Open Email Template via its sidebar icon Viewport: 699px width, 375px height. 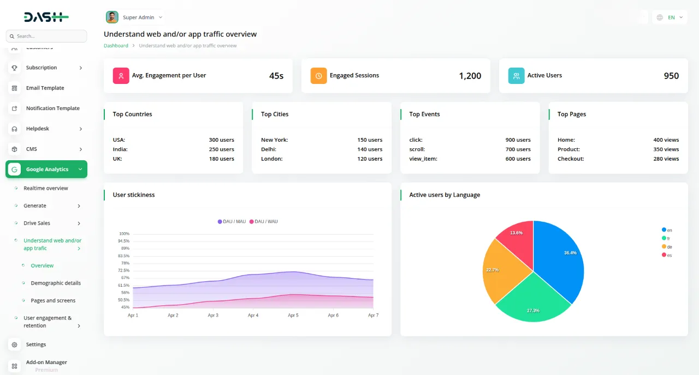tap(14, 88)
